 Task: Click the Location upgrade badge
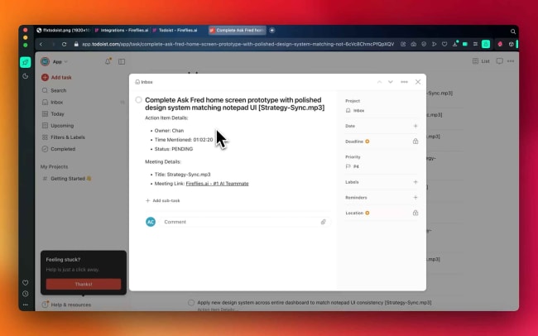click(x=367, y=213)
